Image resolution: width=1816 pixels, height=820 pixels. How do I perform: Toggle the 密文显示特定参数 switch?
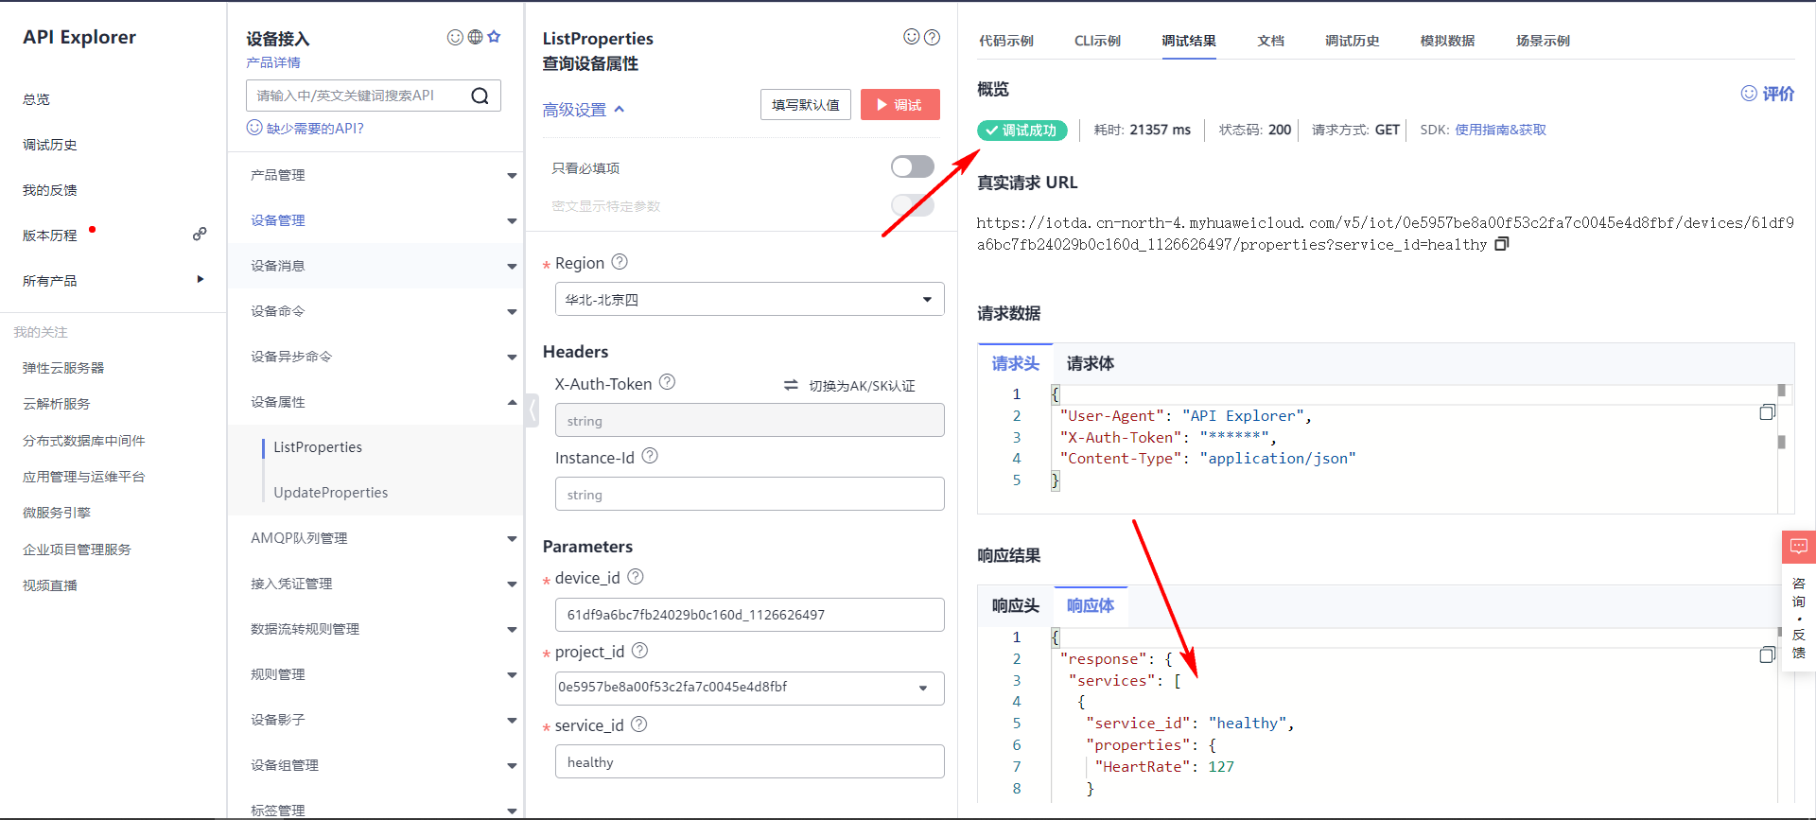pyautogui.click(x=913, y=205)
